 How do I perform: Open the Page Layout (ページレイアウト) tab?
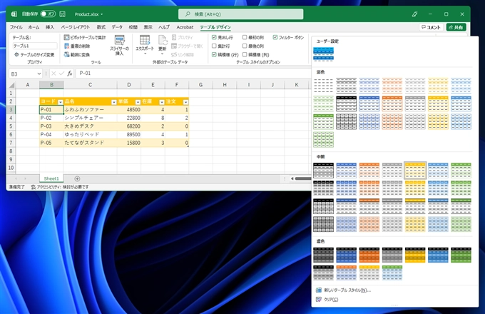pyautogui.click(x=75, y=27)
